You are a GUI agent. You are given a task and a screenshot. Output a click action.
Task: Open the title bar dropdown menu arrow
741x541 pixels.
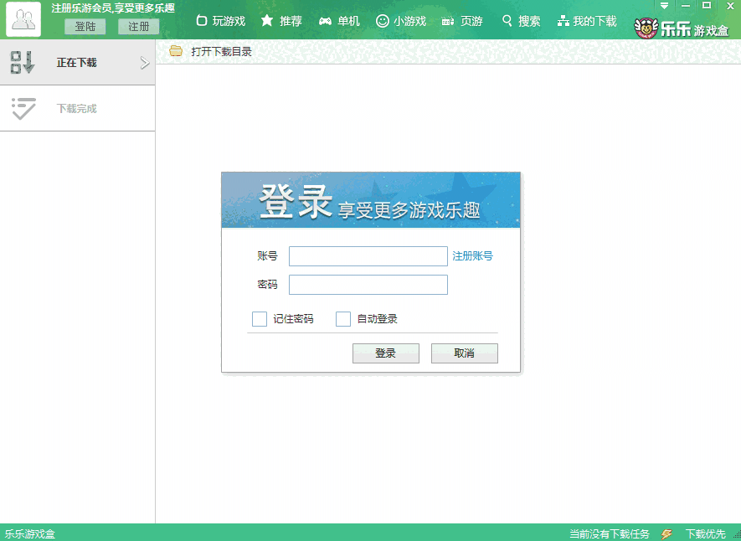click(665, 6)
